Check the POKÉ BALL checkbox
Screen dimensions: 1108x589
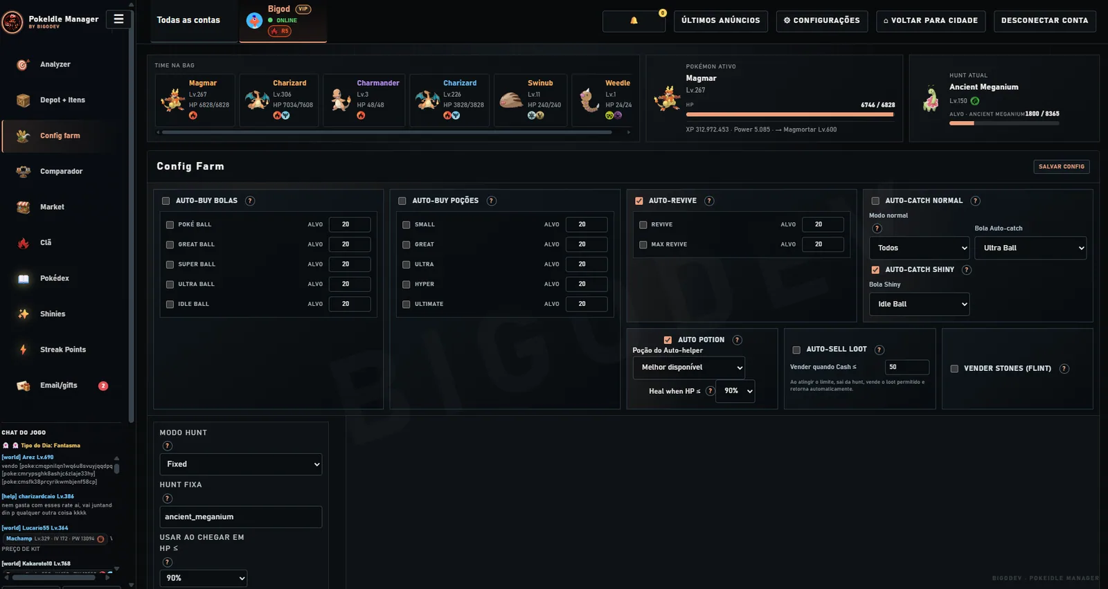(170, 225)
